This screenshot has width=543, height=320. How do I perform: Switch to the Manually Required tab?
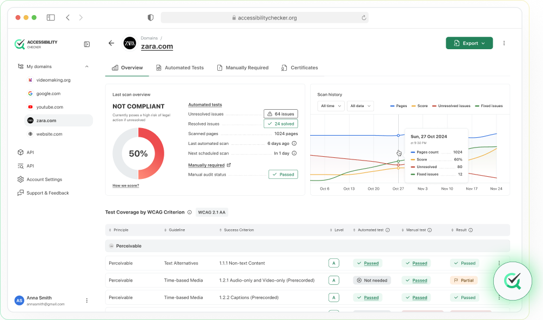pos(243,68)
